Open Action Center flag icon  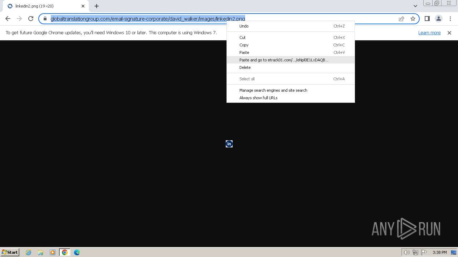[424, 252]
